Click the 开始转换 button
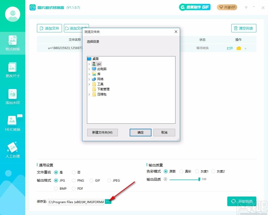This screenshot has height=215, width=268. 242,201
